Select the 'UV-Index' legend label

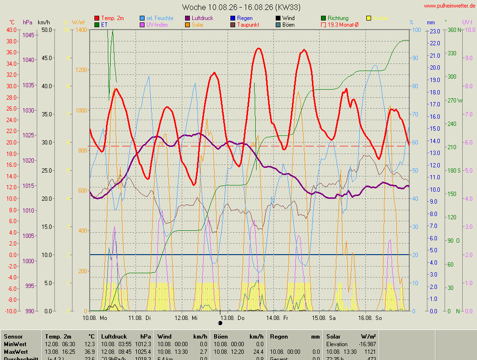click(157, 25)
